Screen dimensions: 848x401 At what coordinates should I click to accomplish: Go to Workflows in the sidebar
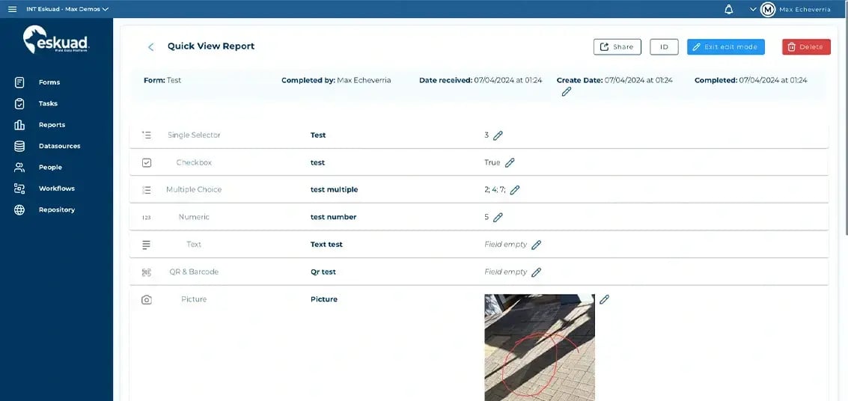pos(57,189)
